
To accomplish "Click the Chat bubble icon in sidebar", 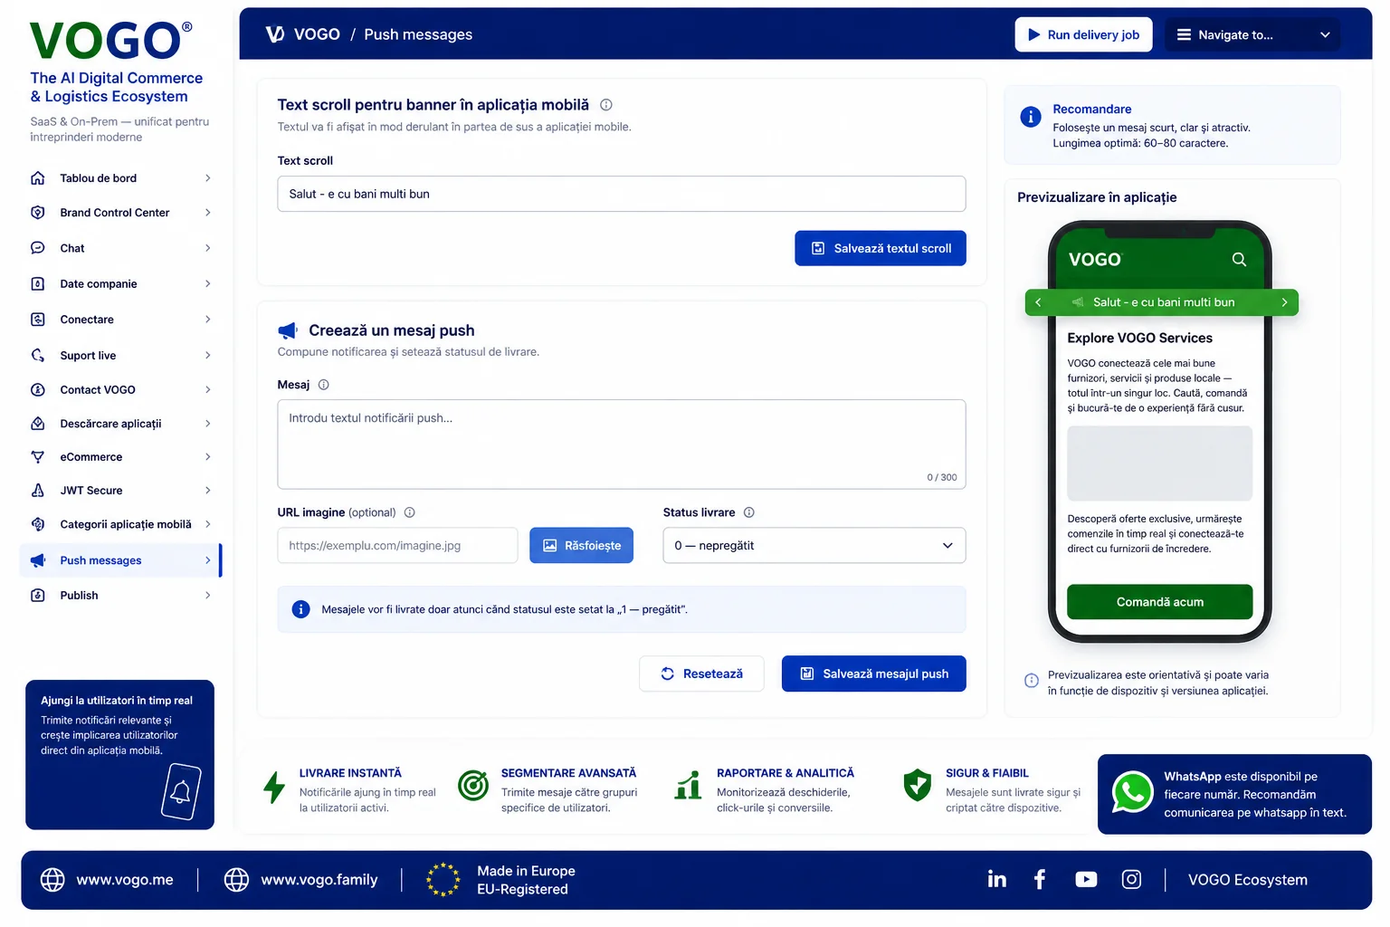I will 38,248.
